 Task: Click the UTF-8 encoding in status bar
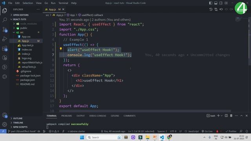173,131
